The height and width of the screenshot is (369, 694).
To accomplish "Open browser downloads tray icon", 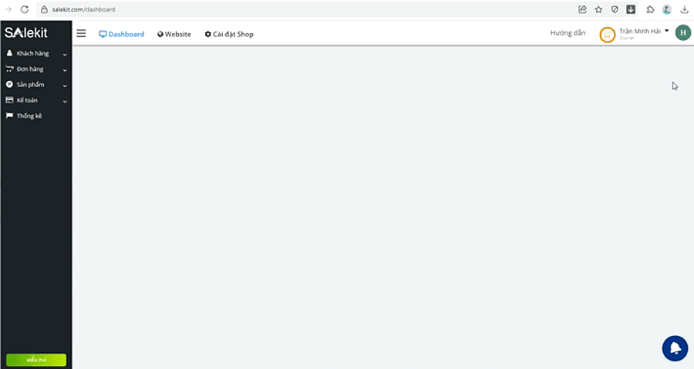I will click(x=684, y=9).
